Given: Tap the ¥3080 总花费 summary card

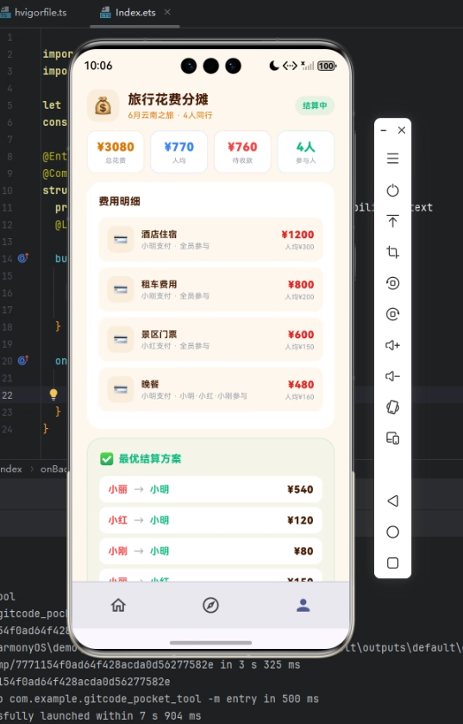Looking at the screenshot, I should (116, 152).
